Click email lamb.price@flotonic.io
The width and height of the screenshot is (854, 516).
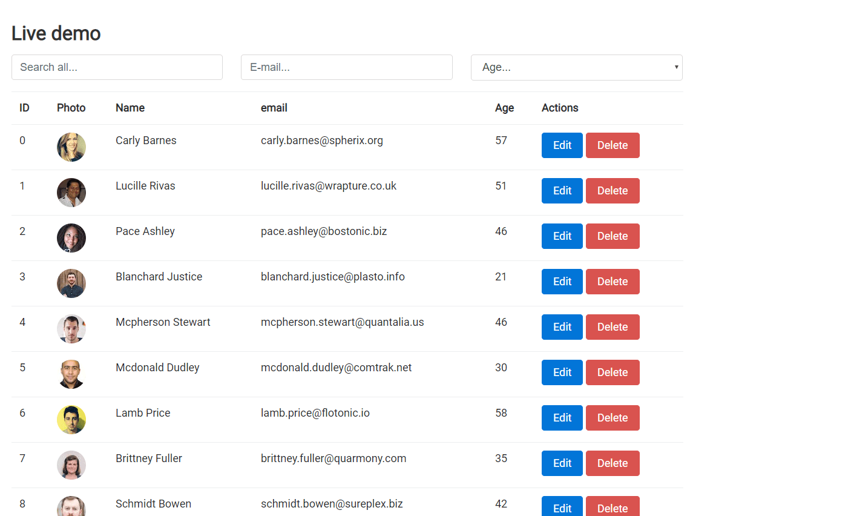click(x=315, y=413)
